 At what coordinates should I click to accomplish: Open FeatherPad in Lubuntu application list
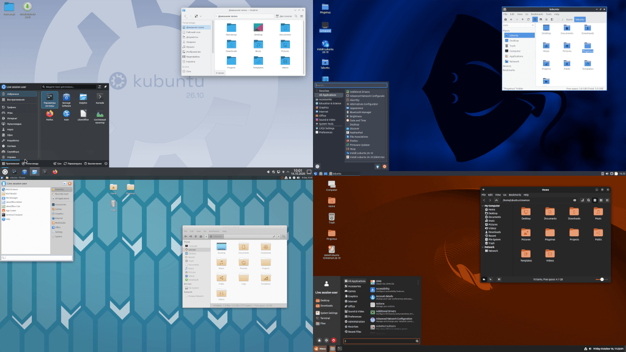357,132
